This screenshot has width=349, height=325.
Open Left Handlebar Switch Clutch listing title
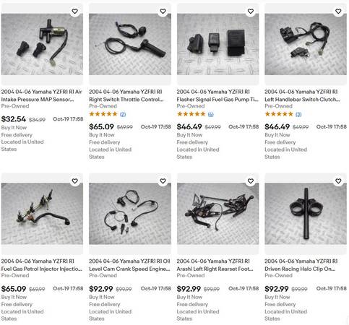coord(302,95)
